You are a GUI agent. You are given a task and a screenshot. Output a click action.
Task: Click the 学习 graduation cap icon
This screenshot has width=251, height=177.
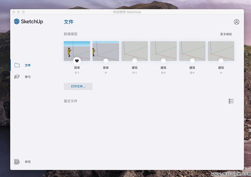(17, 77)
